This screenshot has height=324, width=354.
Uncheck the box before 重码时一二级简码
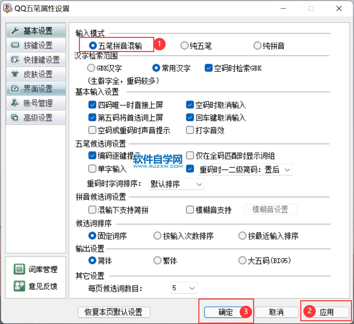[x=190, y=169]
